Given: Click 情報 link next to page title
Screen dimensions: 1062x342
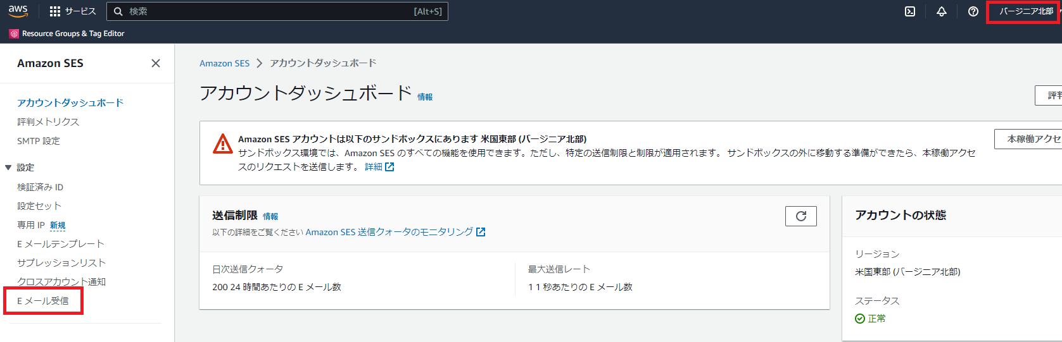Looking at the screenshot, I should (x=425, y=97).
